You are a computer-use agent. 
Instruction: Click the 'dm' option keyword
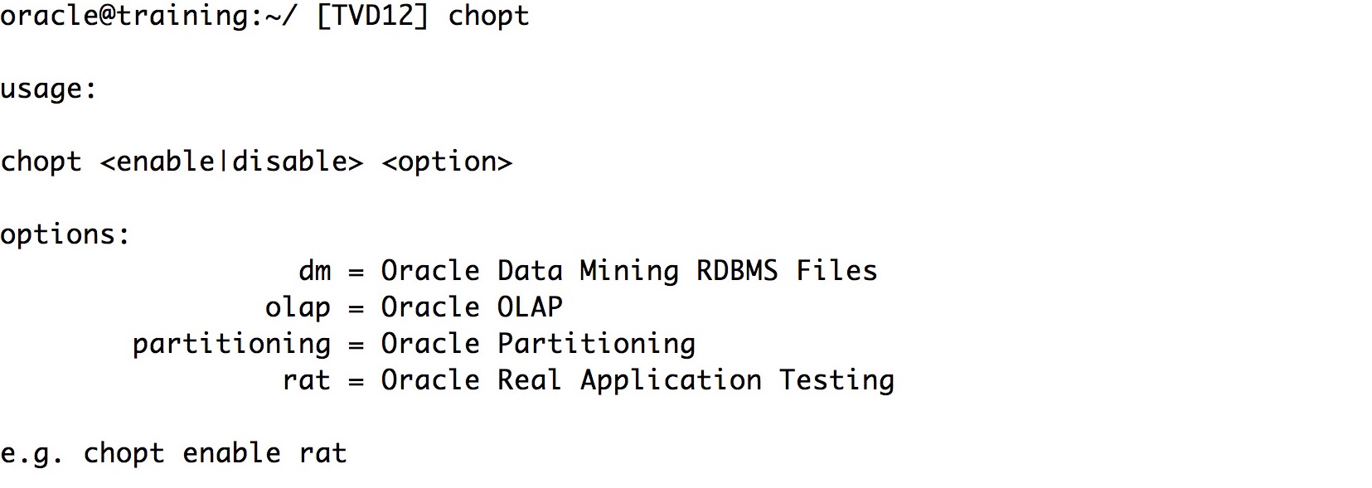(x=315, y=271)
